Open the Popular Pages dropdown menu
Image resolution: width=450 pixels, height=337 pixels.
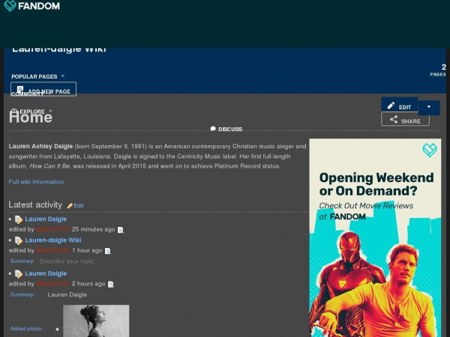click(x=38, y=76)
